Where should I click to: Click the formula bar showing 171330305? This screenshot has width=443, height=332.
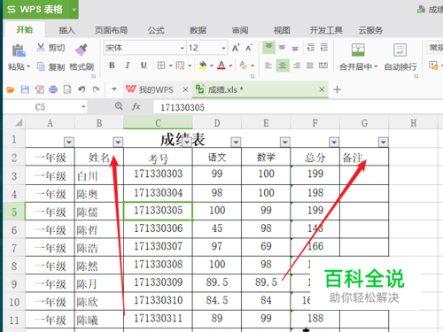297,107
